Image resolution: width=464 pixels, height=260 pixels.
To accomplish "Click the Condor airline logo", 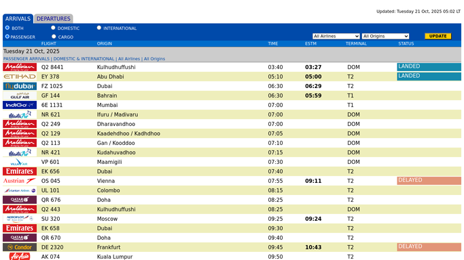I will [20, 247].
